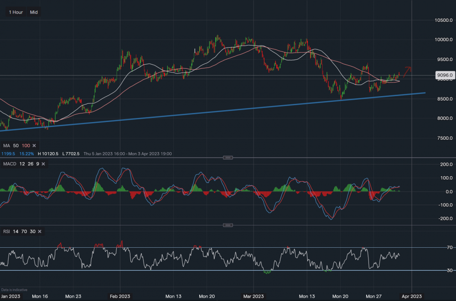Grab the resize handle above RSI panel

tap(228, 225)
